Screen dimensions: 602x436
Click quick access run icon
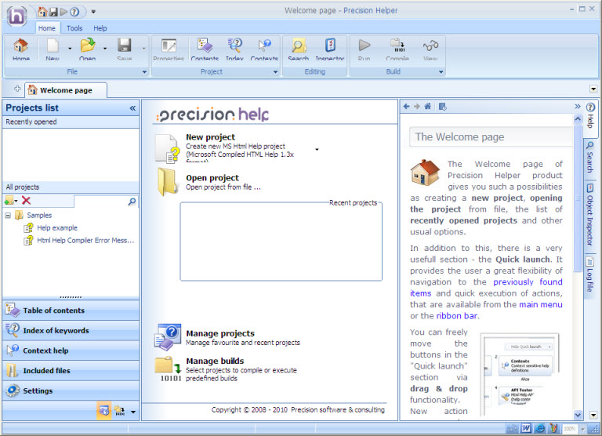tap(63, 12)
